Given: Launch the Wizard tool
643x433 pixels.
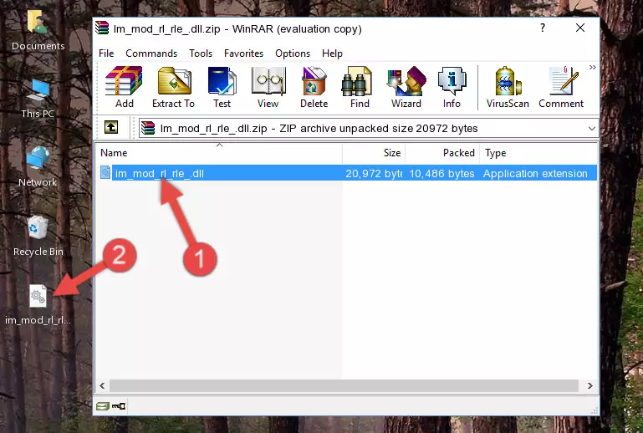Looking at the screenshot, I should tap(406, 87).
